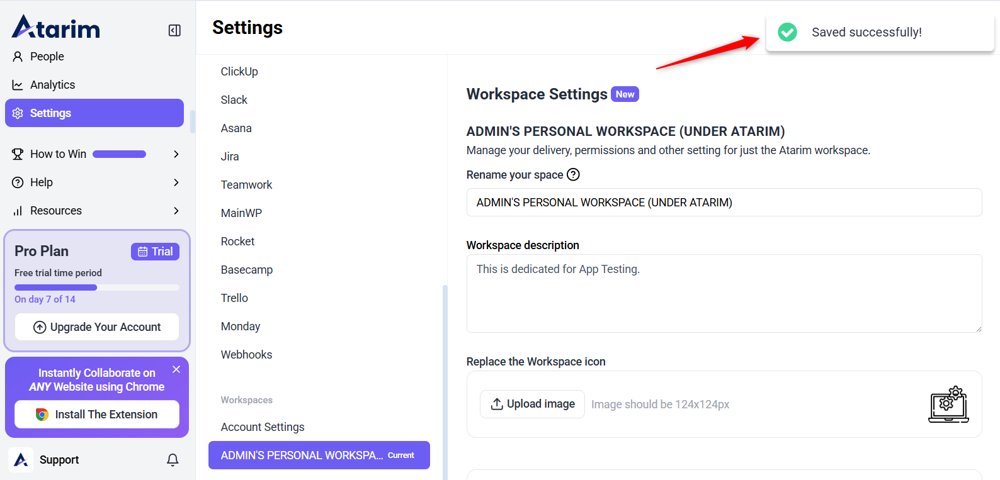Expand the Help menu
Image resolution: width=1000 pixels, height=480 pixels.
[176, 182]
